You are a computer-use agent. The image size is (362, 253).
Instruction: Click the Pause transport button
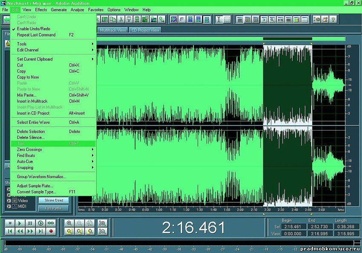tap(30, 223)
